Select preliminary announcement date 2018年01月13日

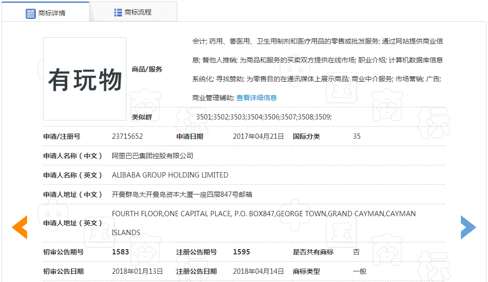[137, 271]
